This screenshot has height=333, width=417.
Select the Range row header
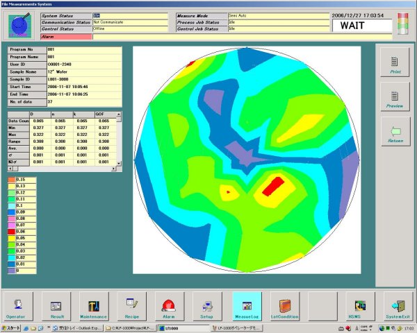18,142
